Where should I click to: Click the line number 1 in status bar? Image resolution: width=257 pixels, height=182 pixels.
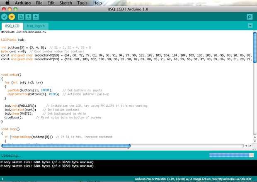(2, 179)
